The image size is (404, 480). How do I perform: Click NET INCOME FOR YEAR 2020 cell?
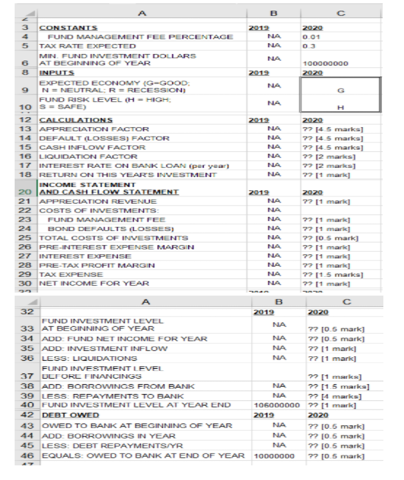(x=341, y=283)
